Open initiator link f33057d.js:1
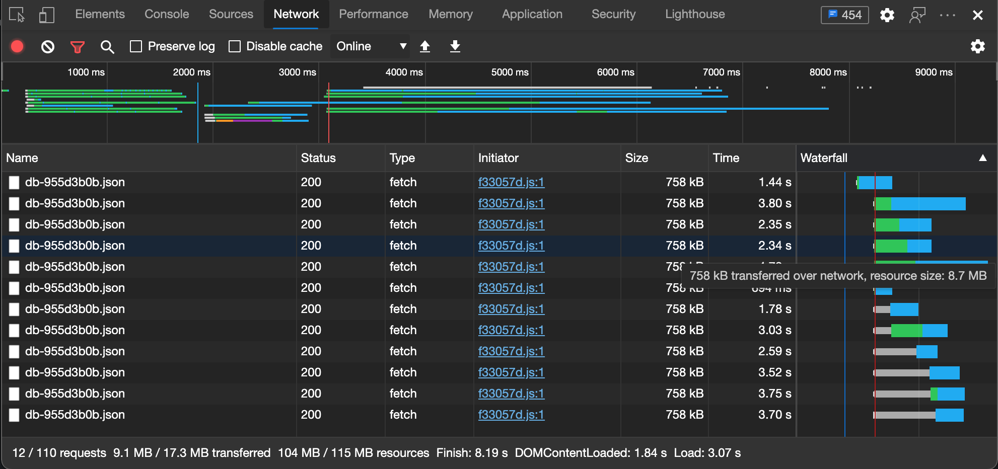 (511, 182)
